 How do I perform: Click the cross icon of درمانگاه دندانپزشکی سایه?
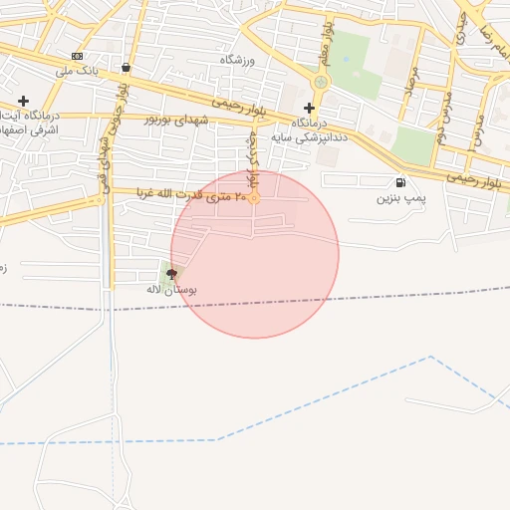click(x=309, y=108)
